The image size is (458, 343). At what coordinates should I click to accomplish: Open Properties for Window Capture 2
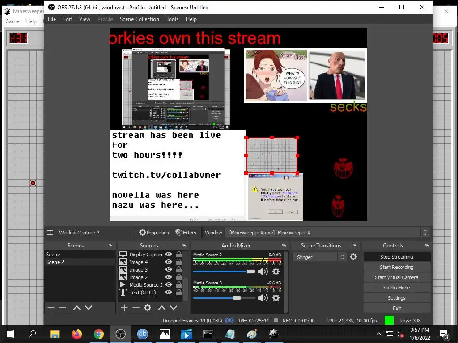[154, 232]
